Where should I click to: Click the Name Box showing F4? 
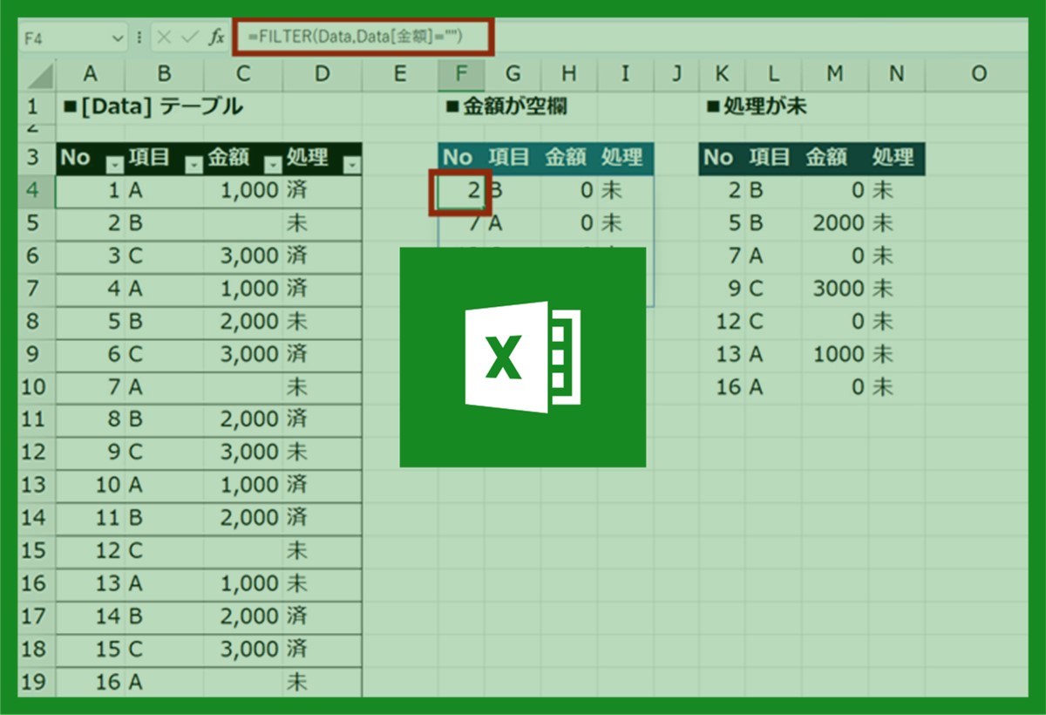click(65, 38)
